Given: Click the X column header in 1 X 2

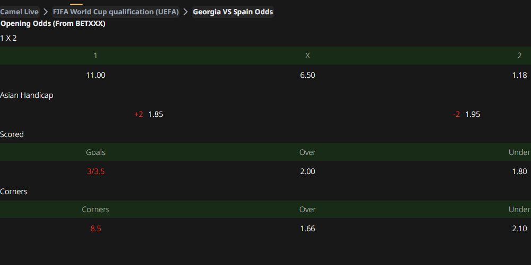Looking at the screenshot, I should 307,56.
